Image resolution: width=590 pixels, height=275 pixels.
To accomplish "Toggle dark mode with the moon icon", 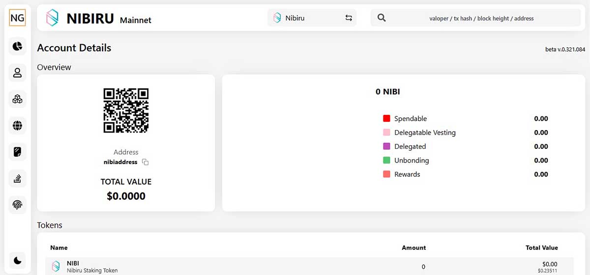I will pyautogui.click(x=18, y=260).
